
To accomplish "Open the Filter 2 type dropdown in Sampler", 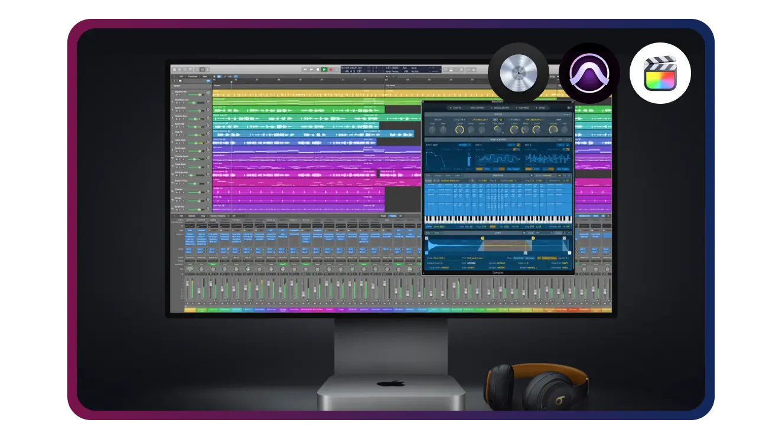I will 535,120.
